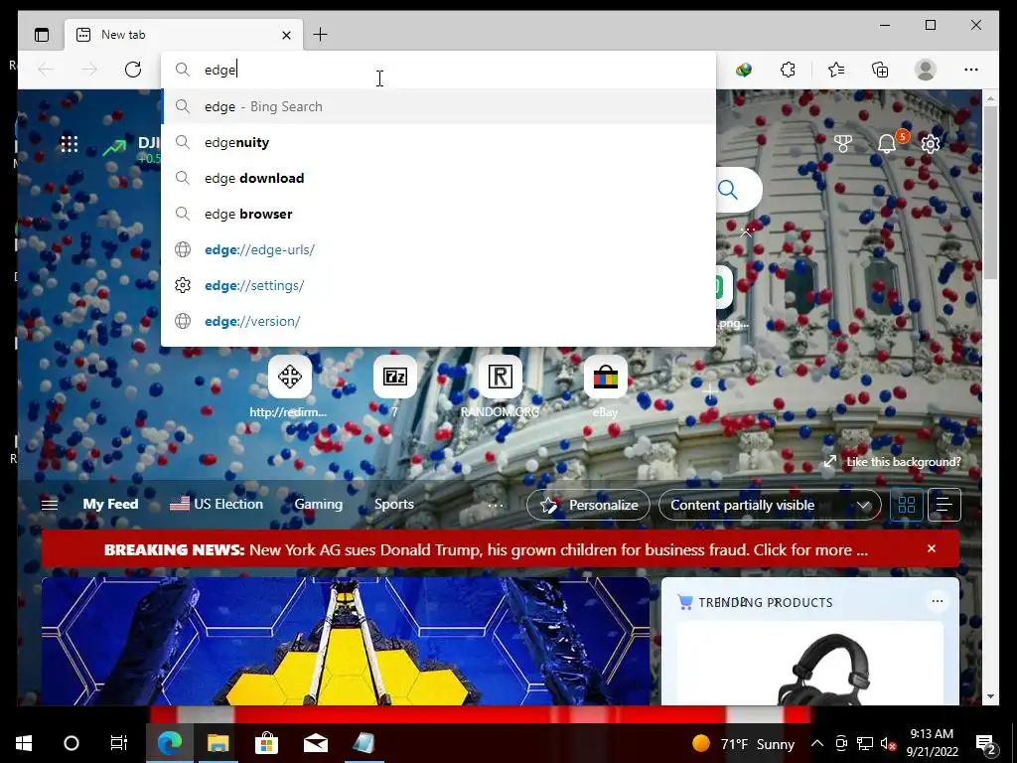Click in the address bar containing edge

pyautogui.click(x=438, y=70)
